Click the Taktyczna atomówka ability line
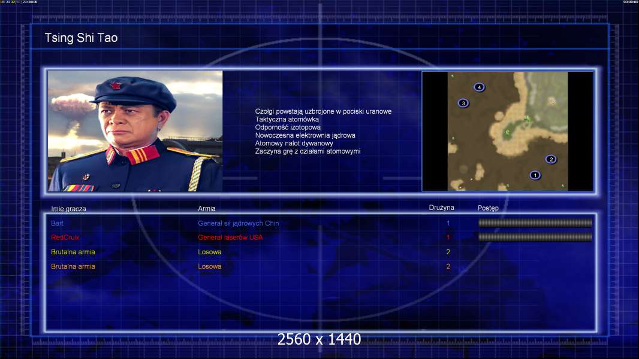The width and height of the screenshot is (639, 359). pos(287,120)
